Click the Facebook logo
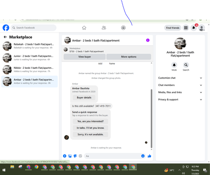The image size is (210, 175). pos(6,28)
